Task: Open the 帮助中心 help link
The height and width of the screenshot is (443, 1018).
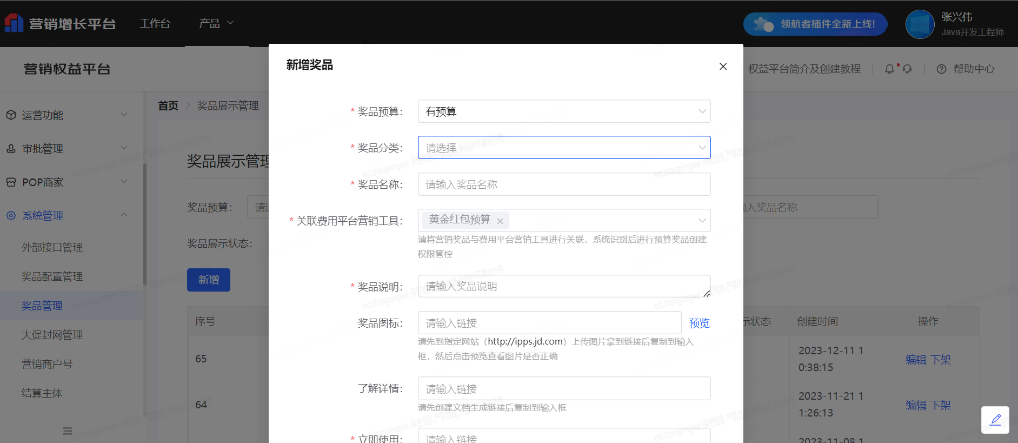Action: click(974, 69)
